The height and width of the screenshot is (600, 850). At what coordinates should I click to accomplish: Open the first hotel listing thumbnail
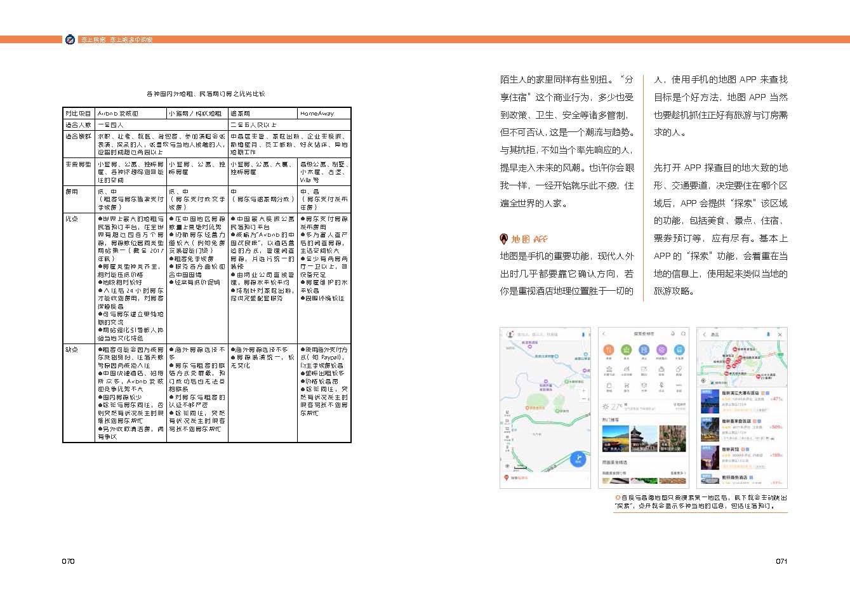709,402
